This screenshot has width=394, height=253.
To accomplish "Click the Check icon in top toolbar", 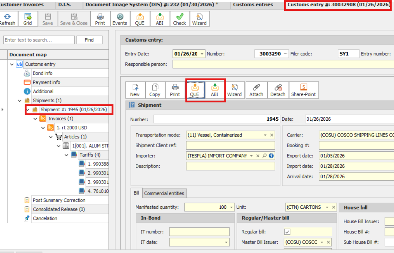I will (x=179, y=19).
